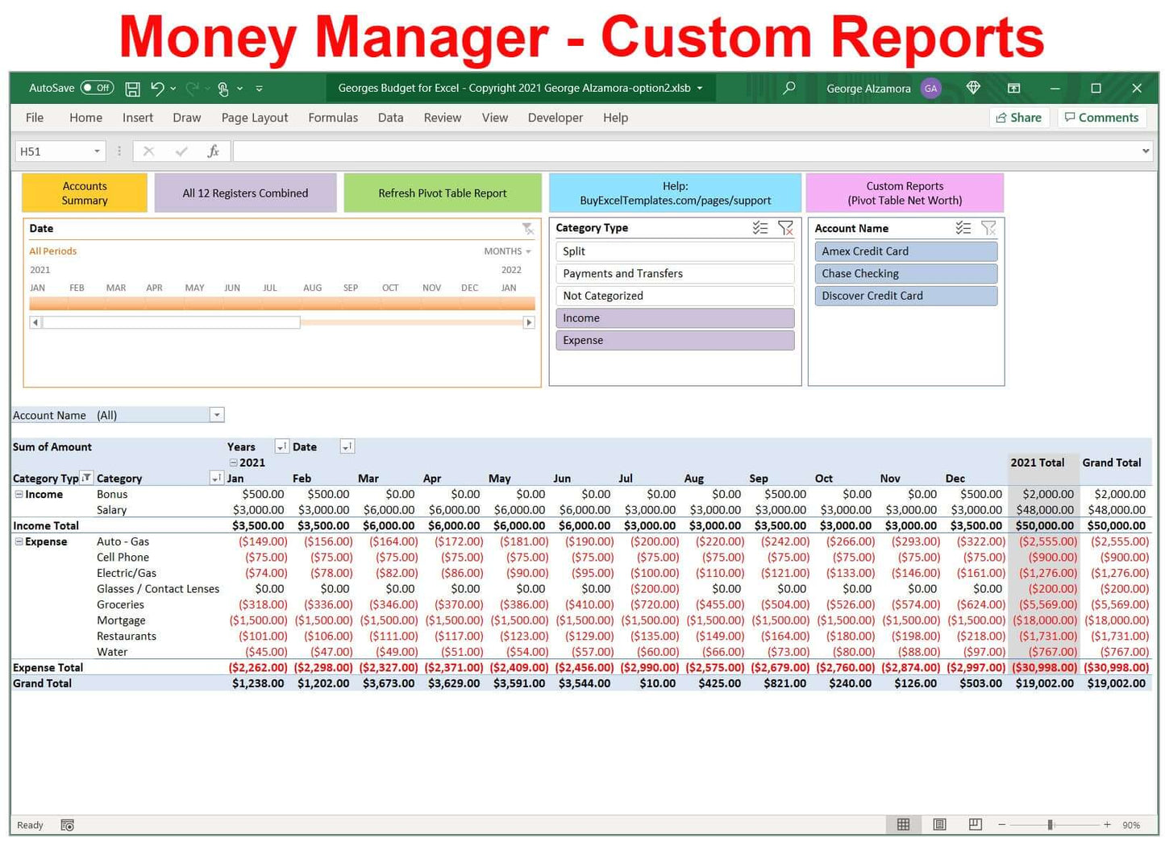Open the Formulas ribbon tab

332,118
